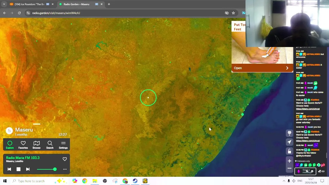Open the notification center icon
329x185 pixels.
point(322,181)
